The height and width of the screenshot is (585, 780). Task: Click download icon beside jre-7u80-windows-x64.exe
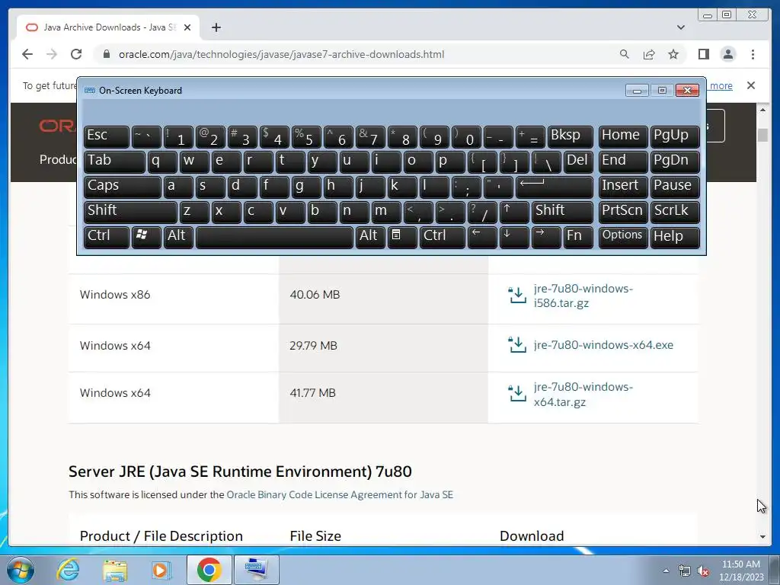(x=517, y=345)
